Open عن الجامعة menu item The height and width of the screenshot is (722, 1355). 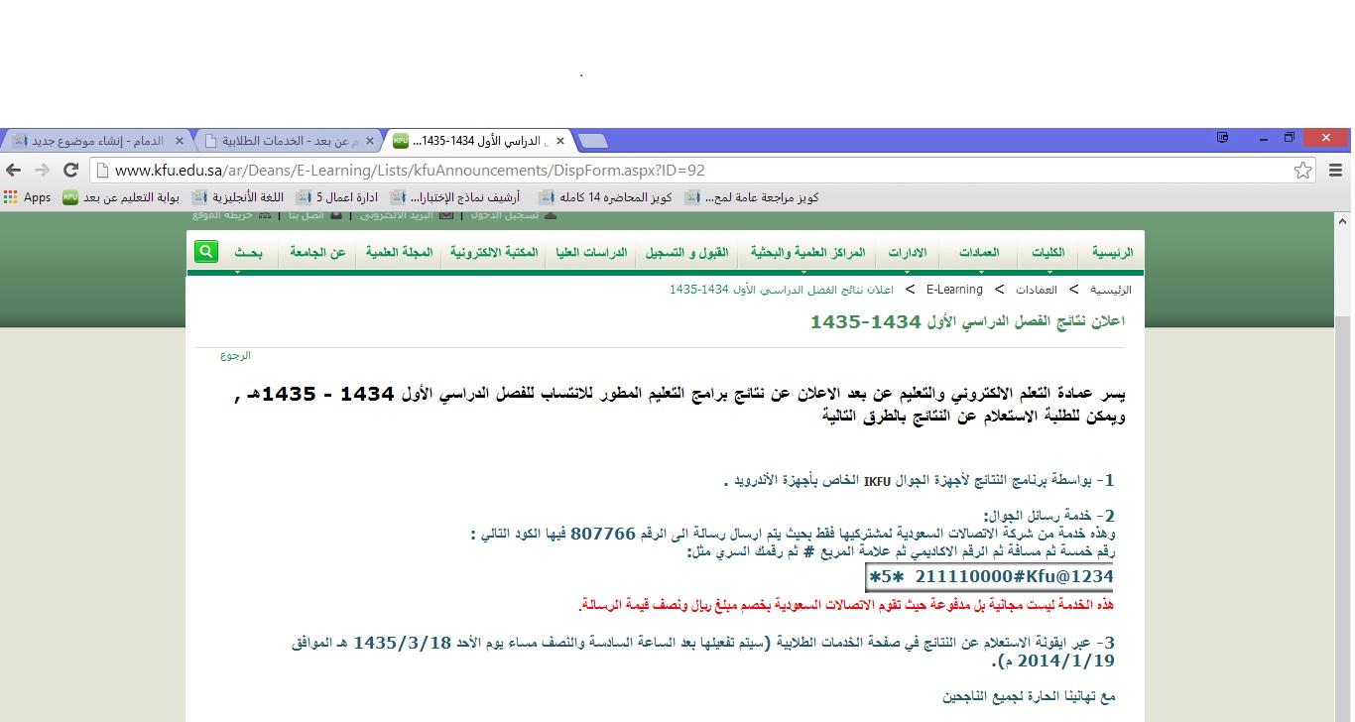pyautogui.click(x=317, y=253)
